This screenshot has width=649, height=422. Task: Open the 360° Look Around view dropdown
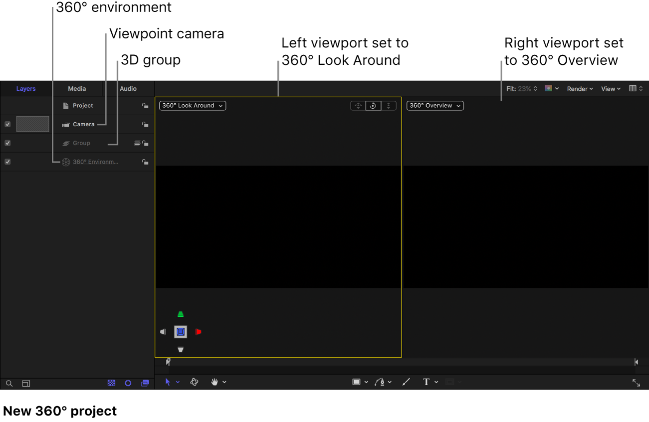click(193, 106)
